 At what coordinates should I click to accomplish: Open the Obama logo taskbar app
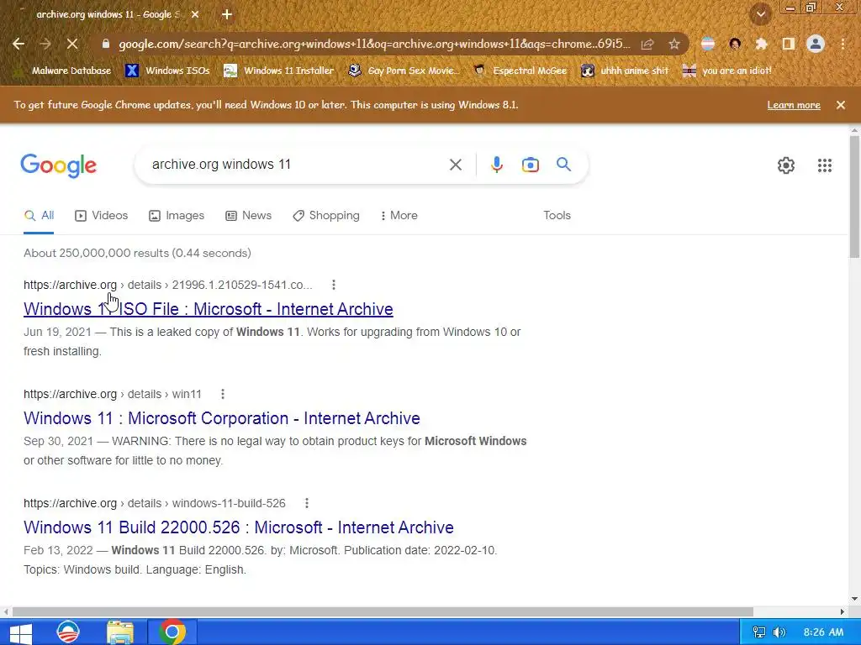[68, 632]
